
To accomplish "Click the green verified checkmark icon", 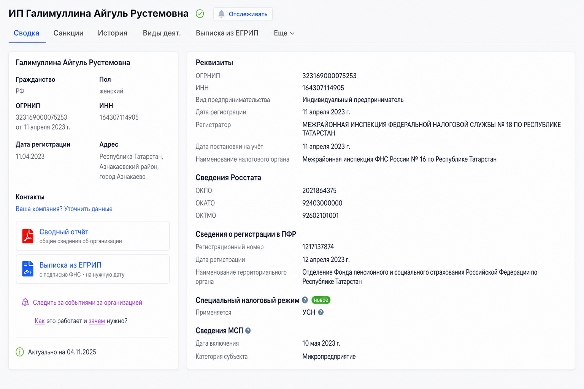I will [x=200, y=14].
